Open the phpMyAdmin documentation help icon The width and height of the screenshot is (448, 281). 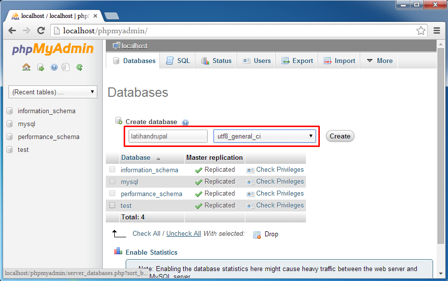pyautogui.click(x=54, y=67)
